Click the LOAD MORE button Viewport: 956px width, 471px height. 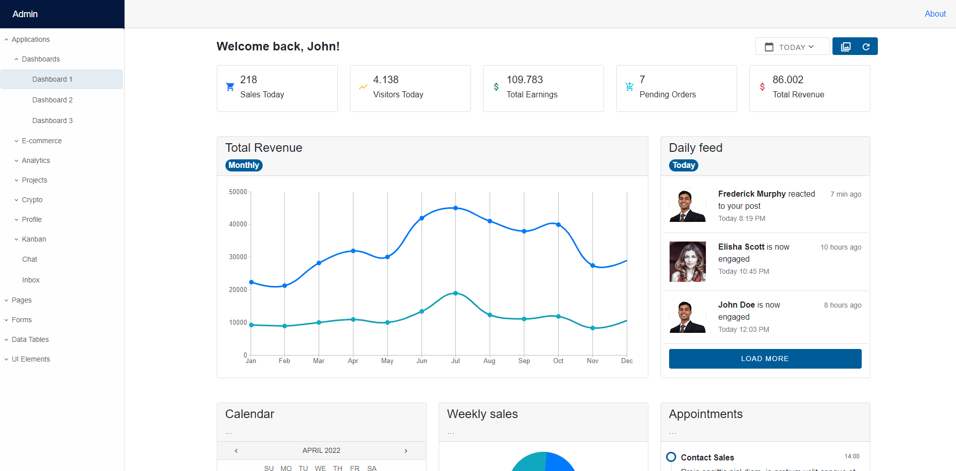[765, 359]
